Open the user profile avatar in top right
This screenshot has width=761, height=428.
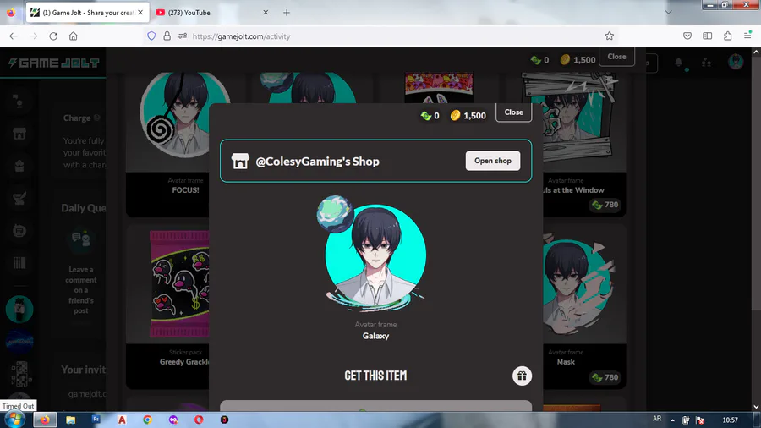coord(736,62)
